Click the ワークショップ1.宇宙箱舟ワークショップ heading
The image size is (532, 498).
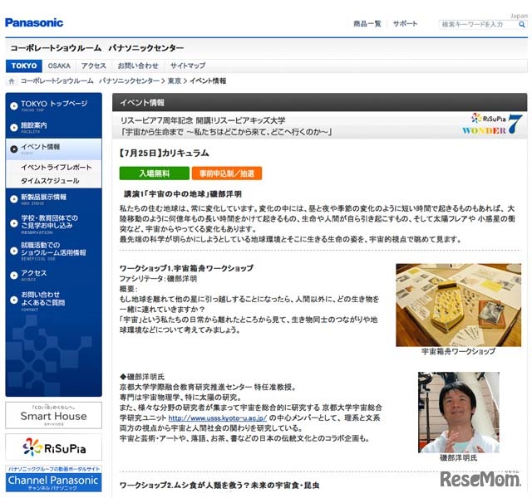tap(186, 268)
